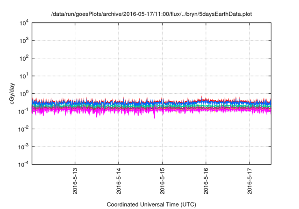Click the 2016-5-17 date tick label
The height and width of the screenshot is (209, 299).
coord(249,181)
